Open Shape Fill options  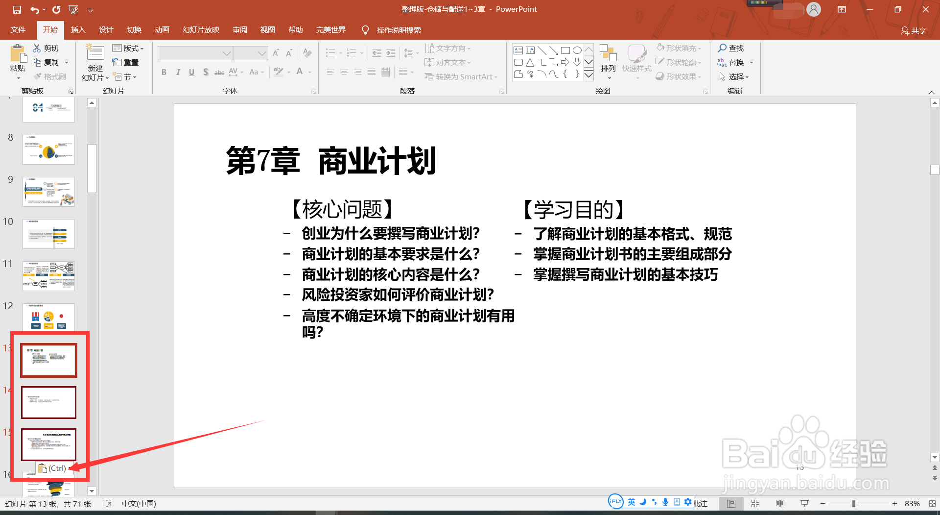679,48
